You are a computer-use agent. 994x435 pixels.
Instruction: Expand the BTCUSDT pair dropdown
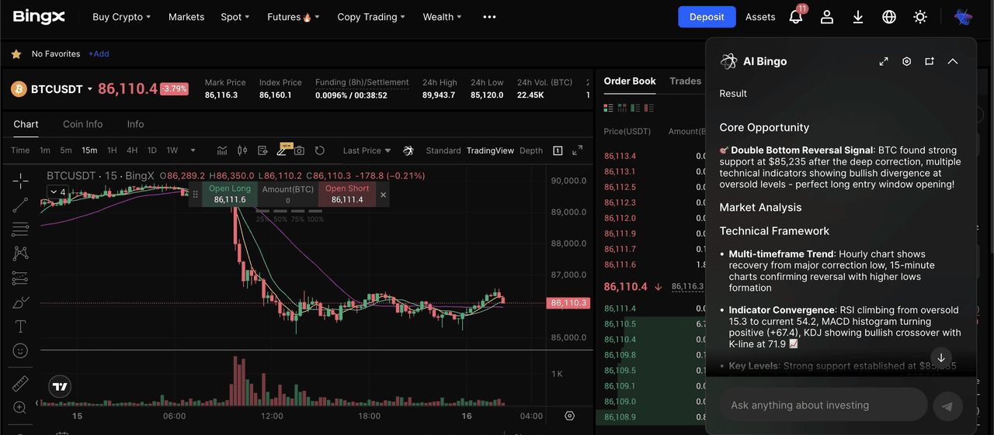tap(90, 89)
